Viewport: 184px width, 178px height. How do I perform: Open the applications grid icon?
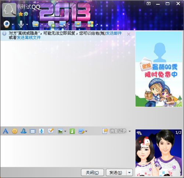pyautogui.click(x=91, y=24)
